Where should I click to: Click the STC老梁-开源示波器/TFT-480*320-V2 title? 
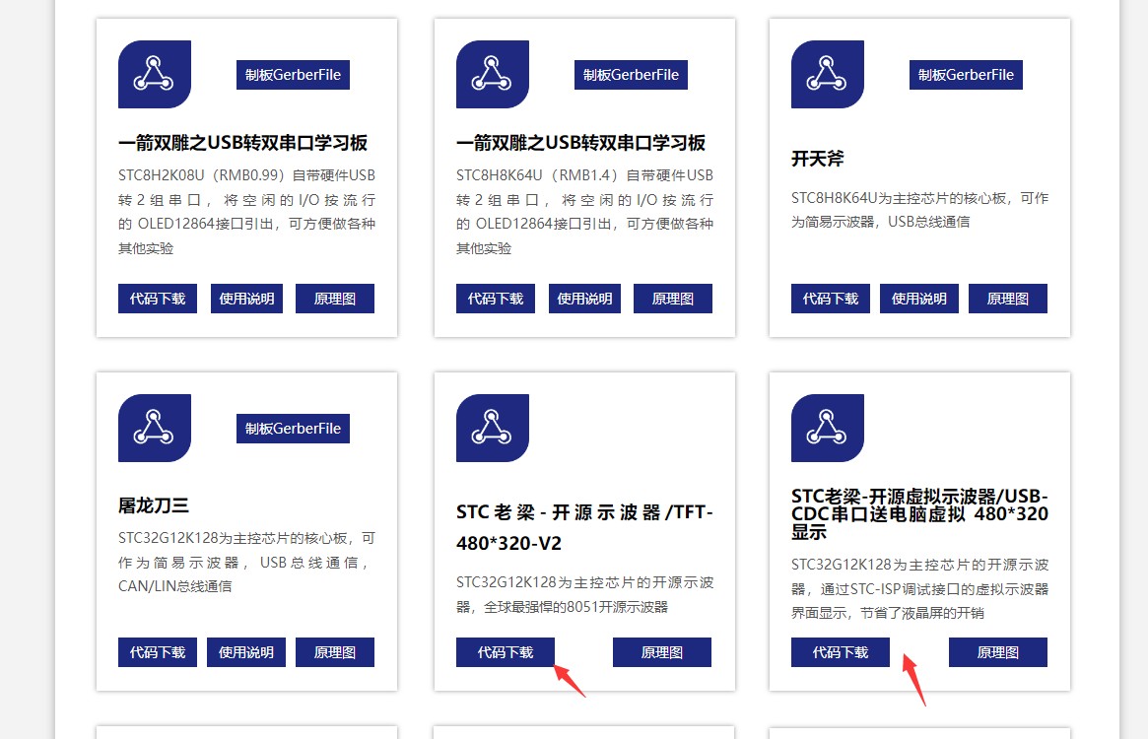pos(584,527)
